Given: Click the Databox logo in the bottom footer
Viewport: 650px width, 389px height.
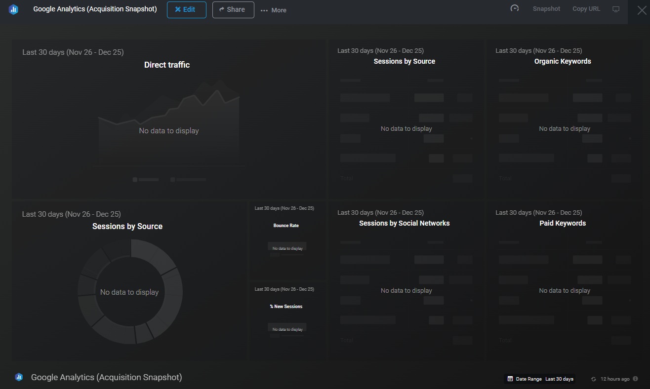Looking at the screenshot, I should point(19,377).
